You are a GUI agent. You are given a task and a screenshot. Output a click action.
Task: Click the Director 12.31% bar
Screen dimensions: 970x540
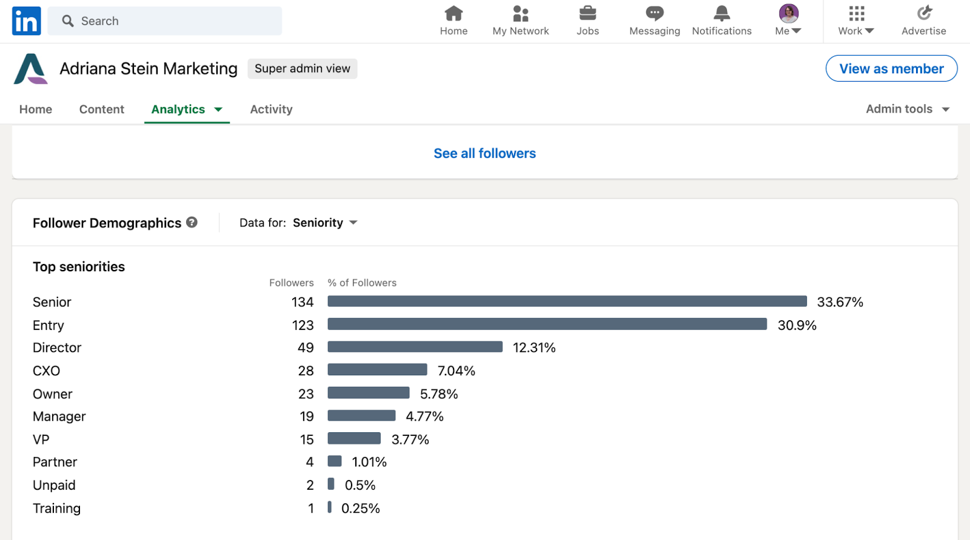coord(415,347)
